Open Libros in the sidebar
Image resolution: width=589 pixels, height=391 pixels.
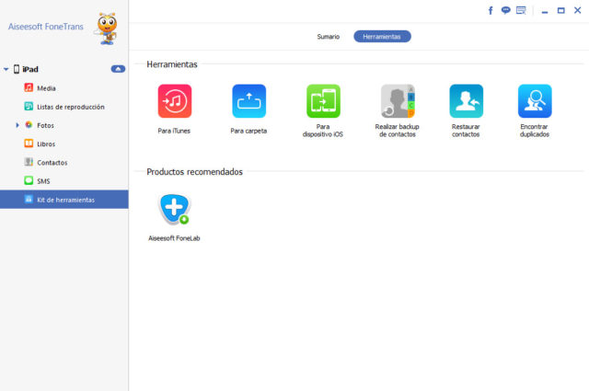[64, 144]
